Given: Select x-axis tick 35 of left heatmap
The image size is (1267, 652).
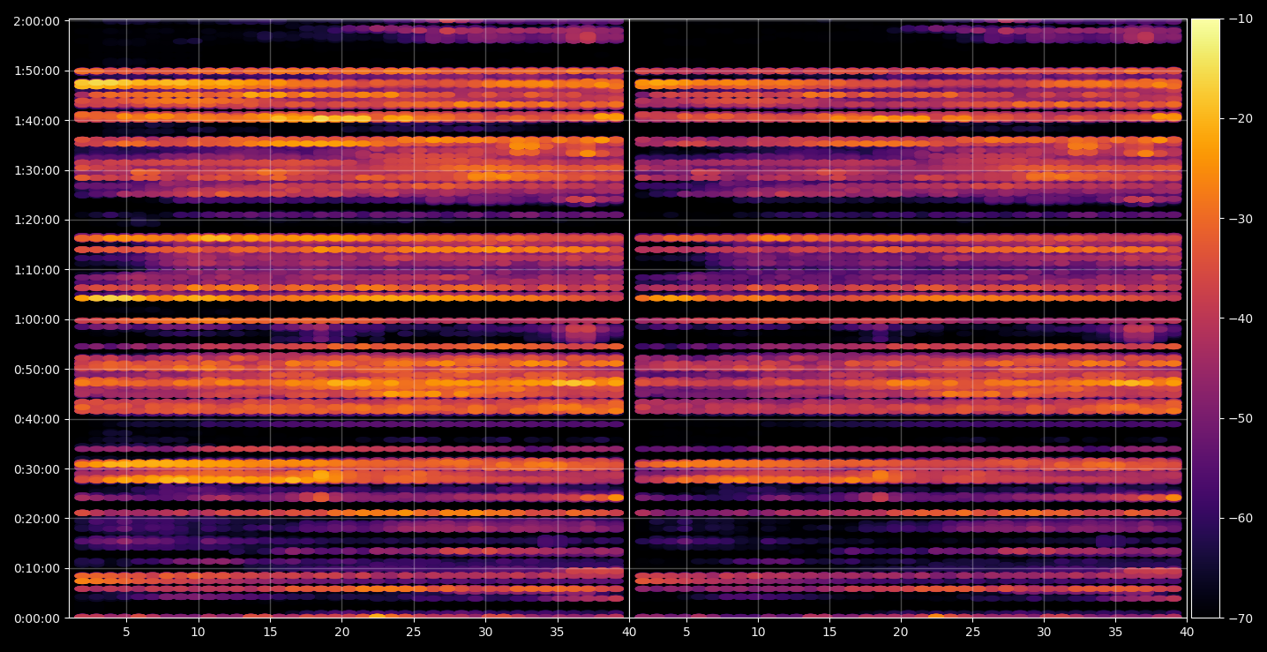Looking at the screenshot, I should click(x=558, y=632).
